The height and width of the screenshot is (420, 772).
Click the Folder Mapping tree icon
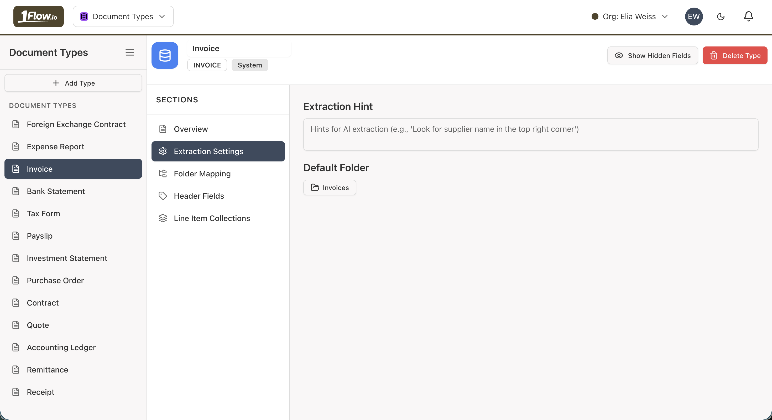[x=163, y=174]
